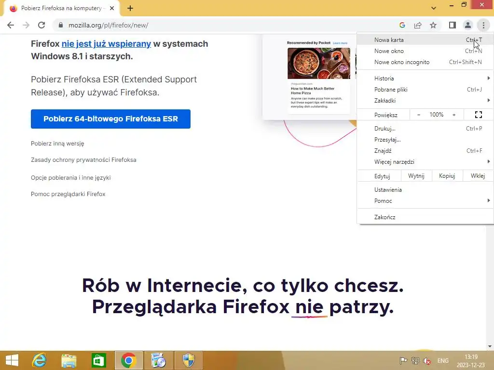Open the side panel icon
494x370 pixels.
[x=453, y=25]
